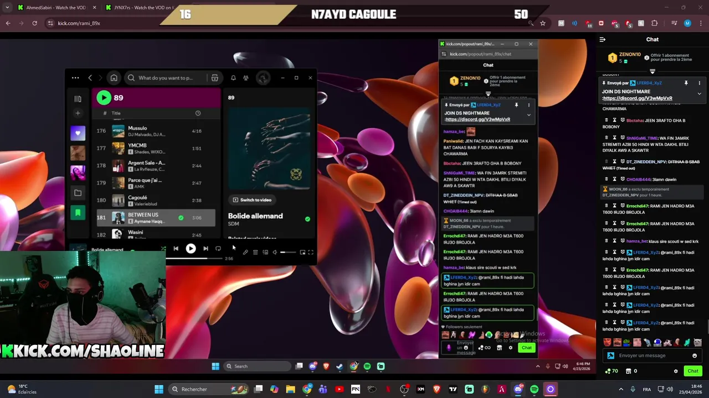Viewport: 709px width, 398px height.
Task: Open chat settings gear icon
Action: [676, 371]
